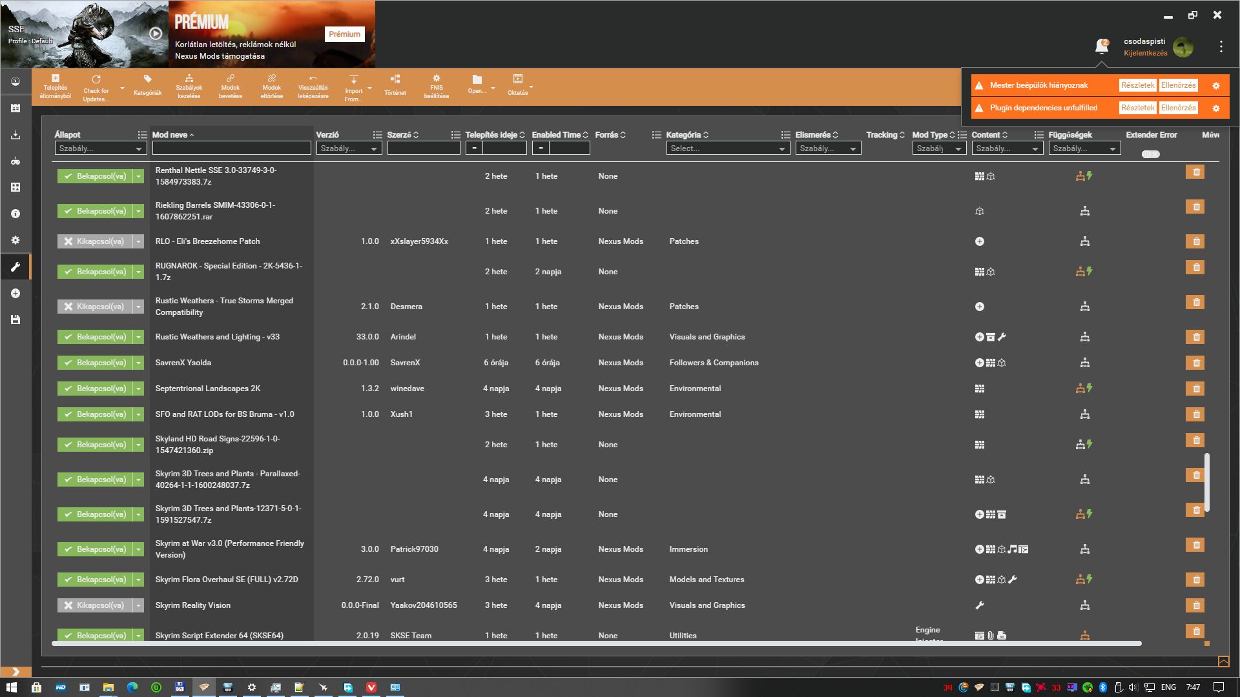Enable Rustic Weathers True Storms Merged toggle
Image resolution: width=1240 pixels, height=697 pixels.
(x=94, y=307)
